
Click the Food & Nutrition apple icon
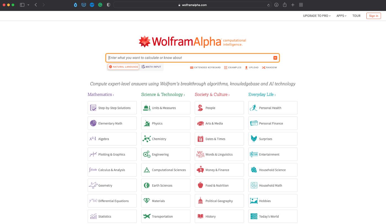pyautogui.click(x=200, y=185)
